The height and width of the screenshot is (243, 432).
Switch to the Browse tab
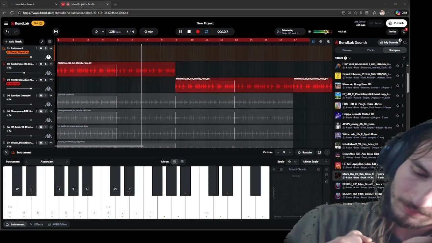[347, 50]
